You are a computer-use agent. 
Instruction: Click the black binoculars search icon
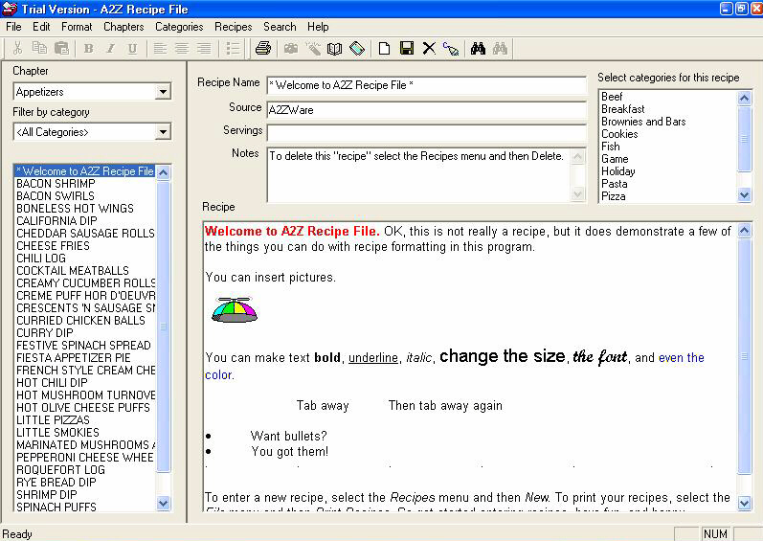tap(478, 48)
